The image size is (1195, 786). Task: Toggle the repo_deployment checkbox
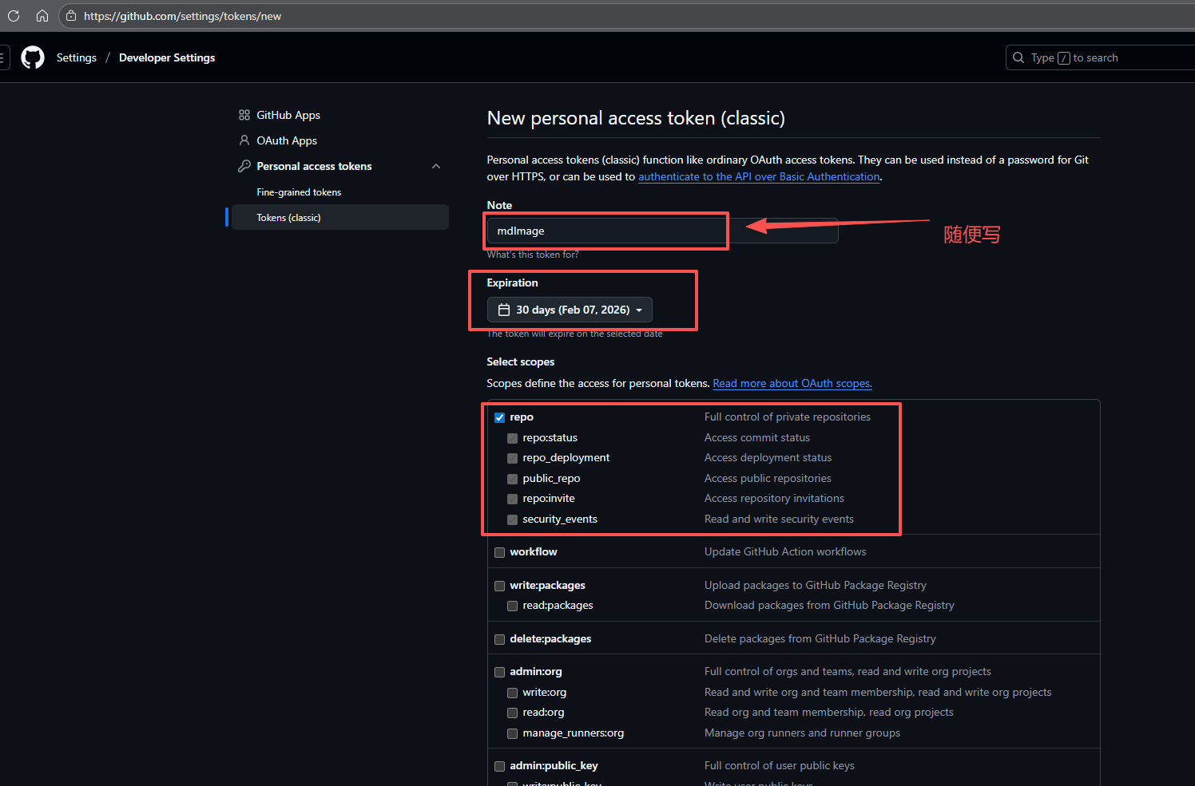pos(512,458)
